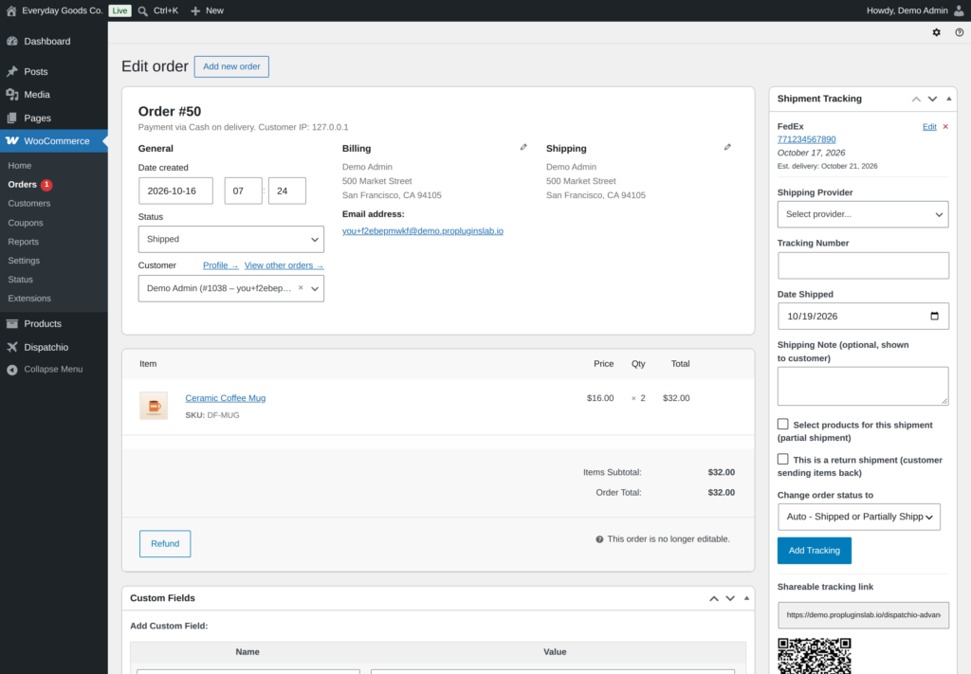Screen dimensions: 971x674
Task: Click the Refund button
Action: point(165,543)
